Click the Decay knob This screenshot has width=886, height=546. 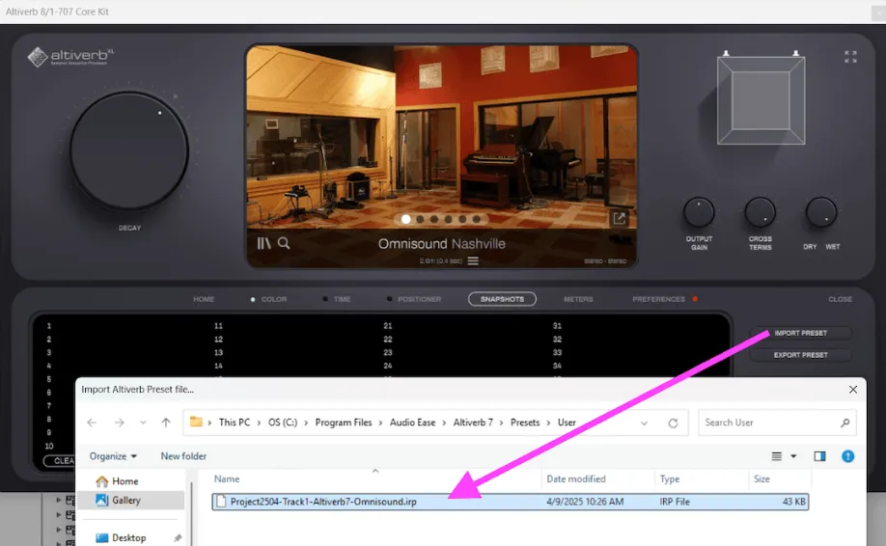tap(129, 151)
